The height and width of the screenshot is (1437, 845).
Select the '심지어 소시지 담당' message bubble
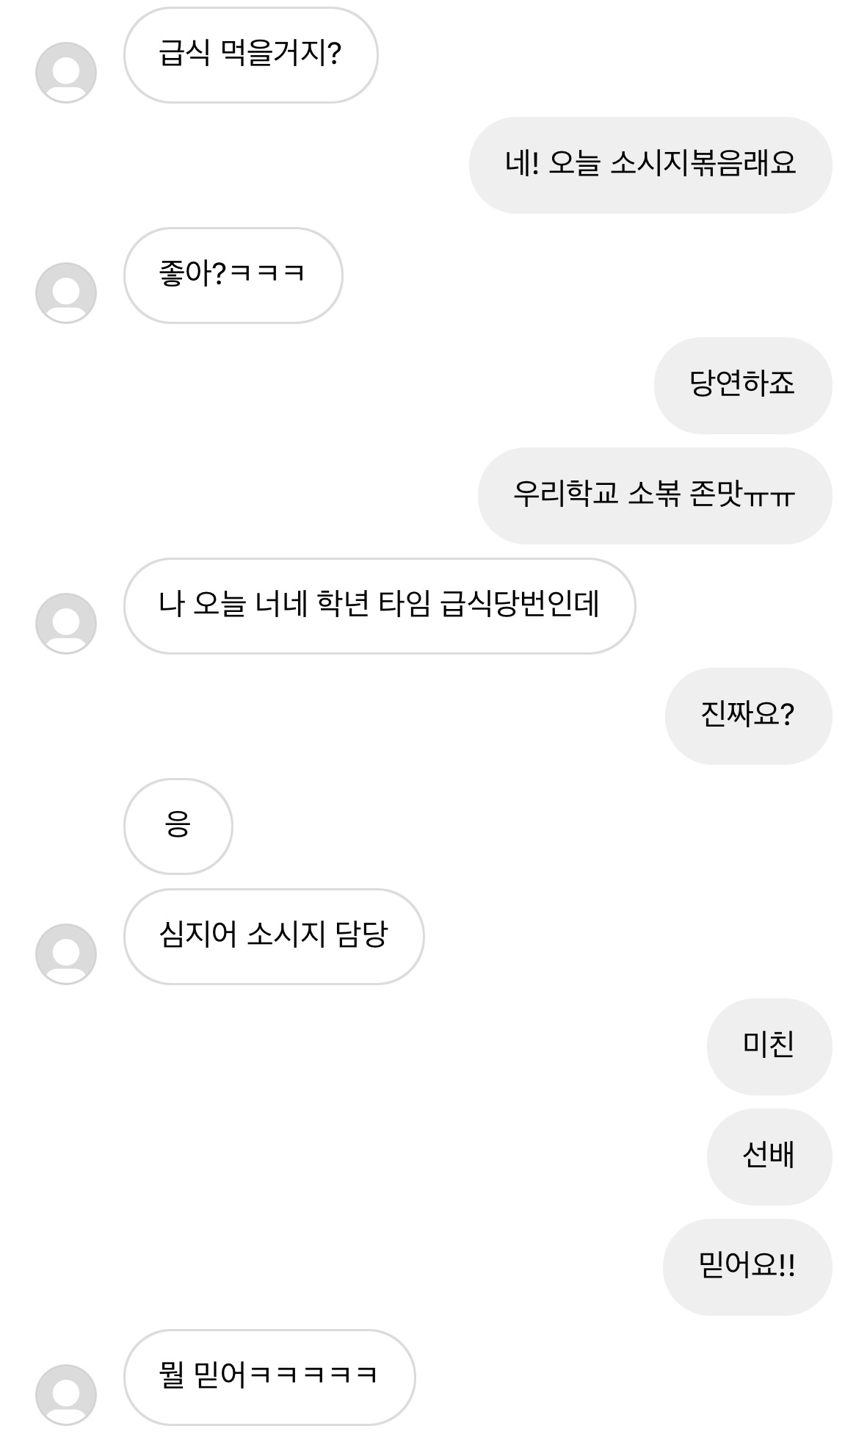tap(273, 937)
